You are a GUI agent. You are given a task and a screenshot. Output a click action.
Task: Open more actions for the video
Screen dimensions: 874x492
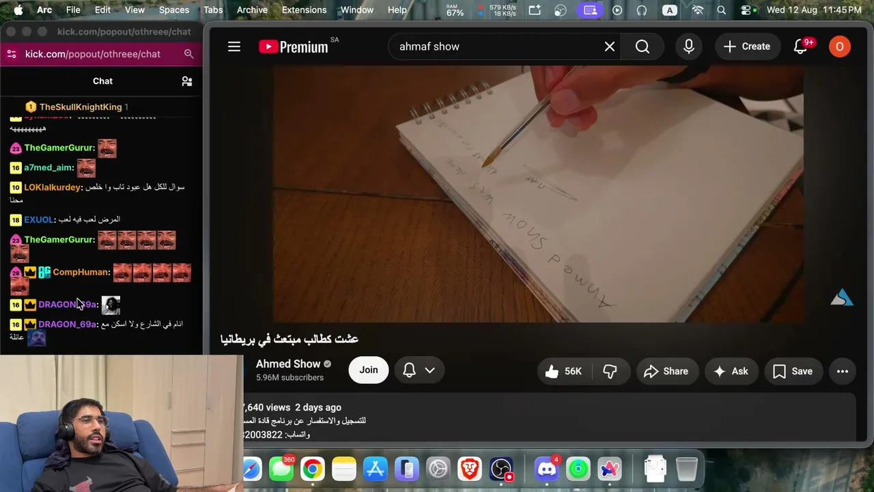(843, 371)
